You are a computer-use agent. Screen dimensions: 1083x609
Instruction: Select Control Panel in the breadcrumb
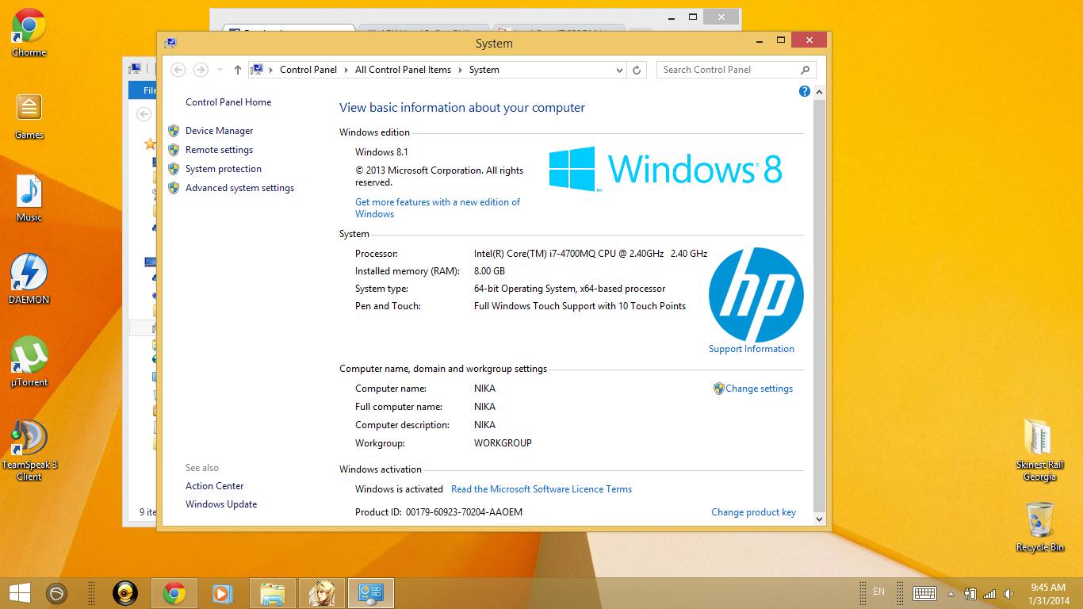tap(308, 70)
